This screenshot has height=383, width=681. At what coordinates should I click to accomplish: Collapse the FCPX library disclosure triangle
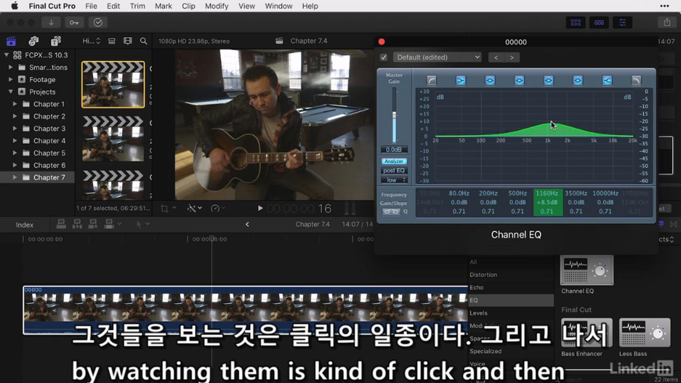pos(6,55)
